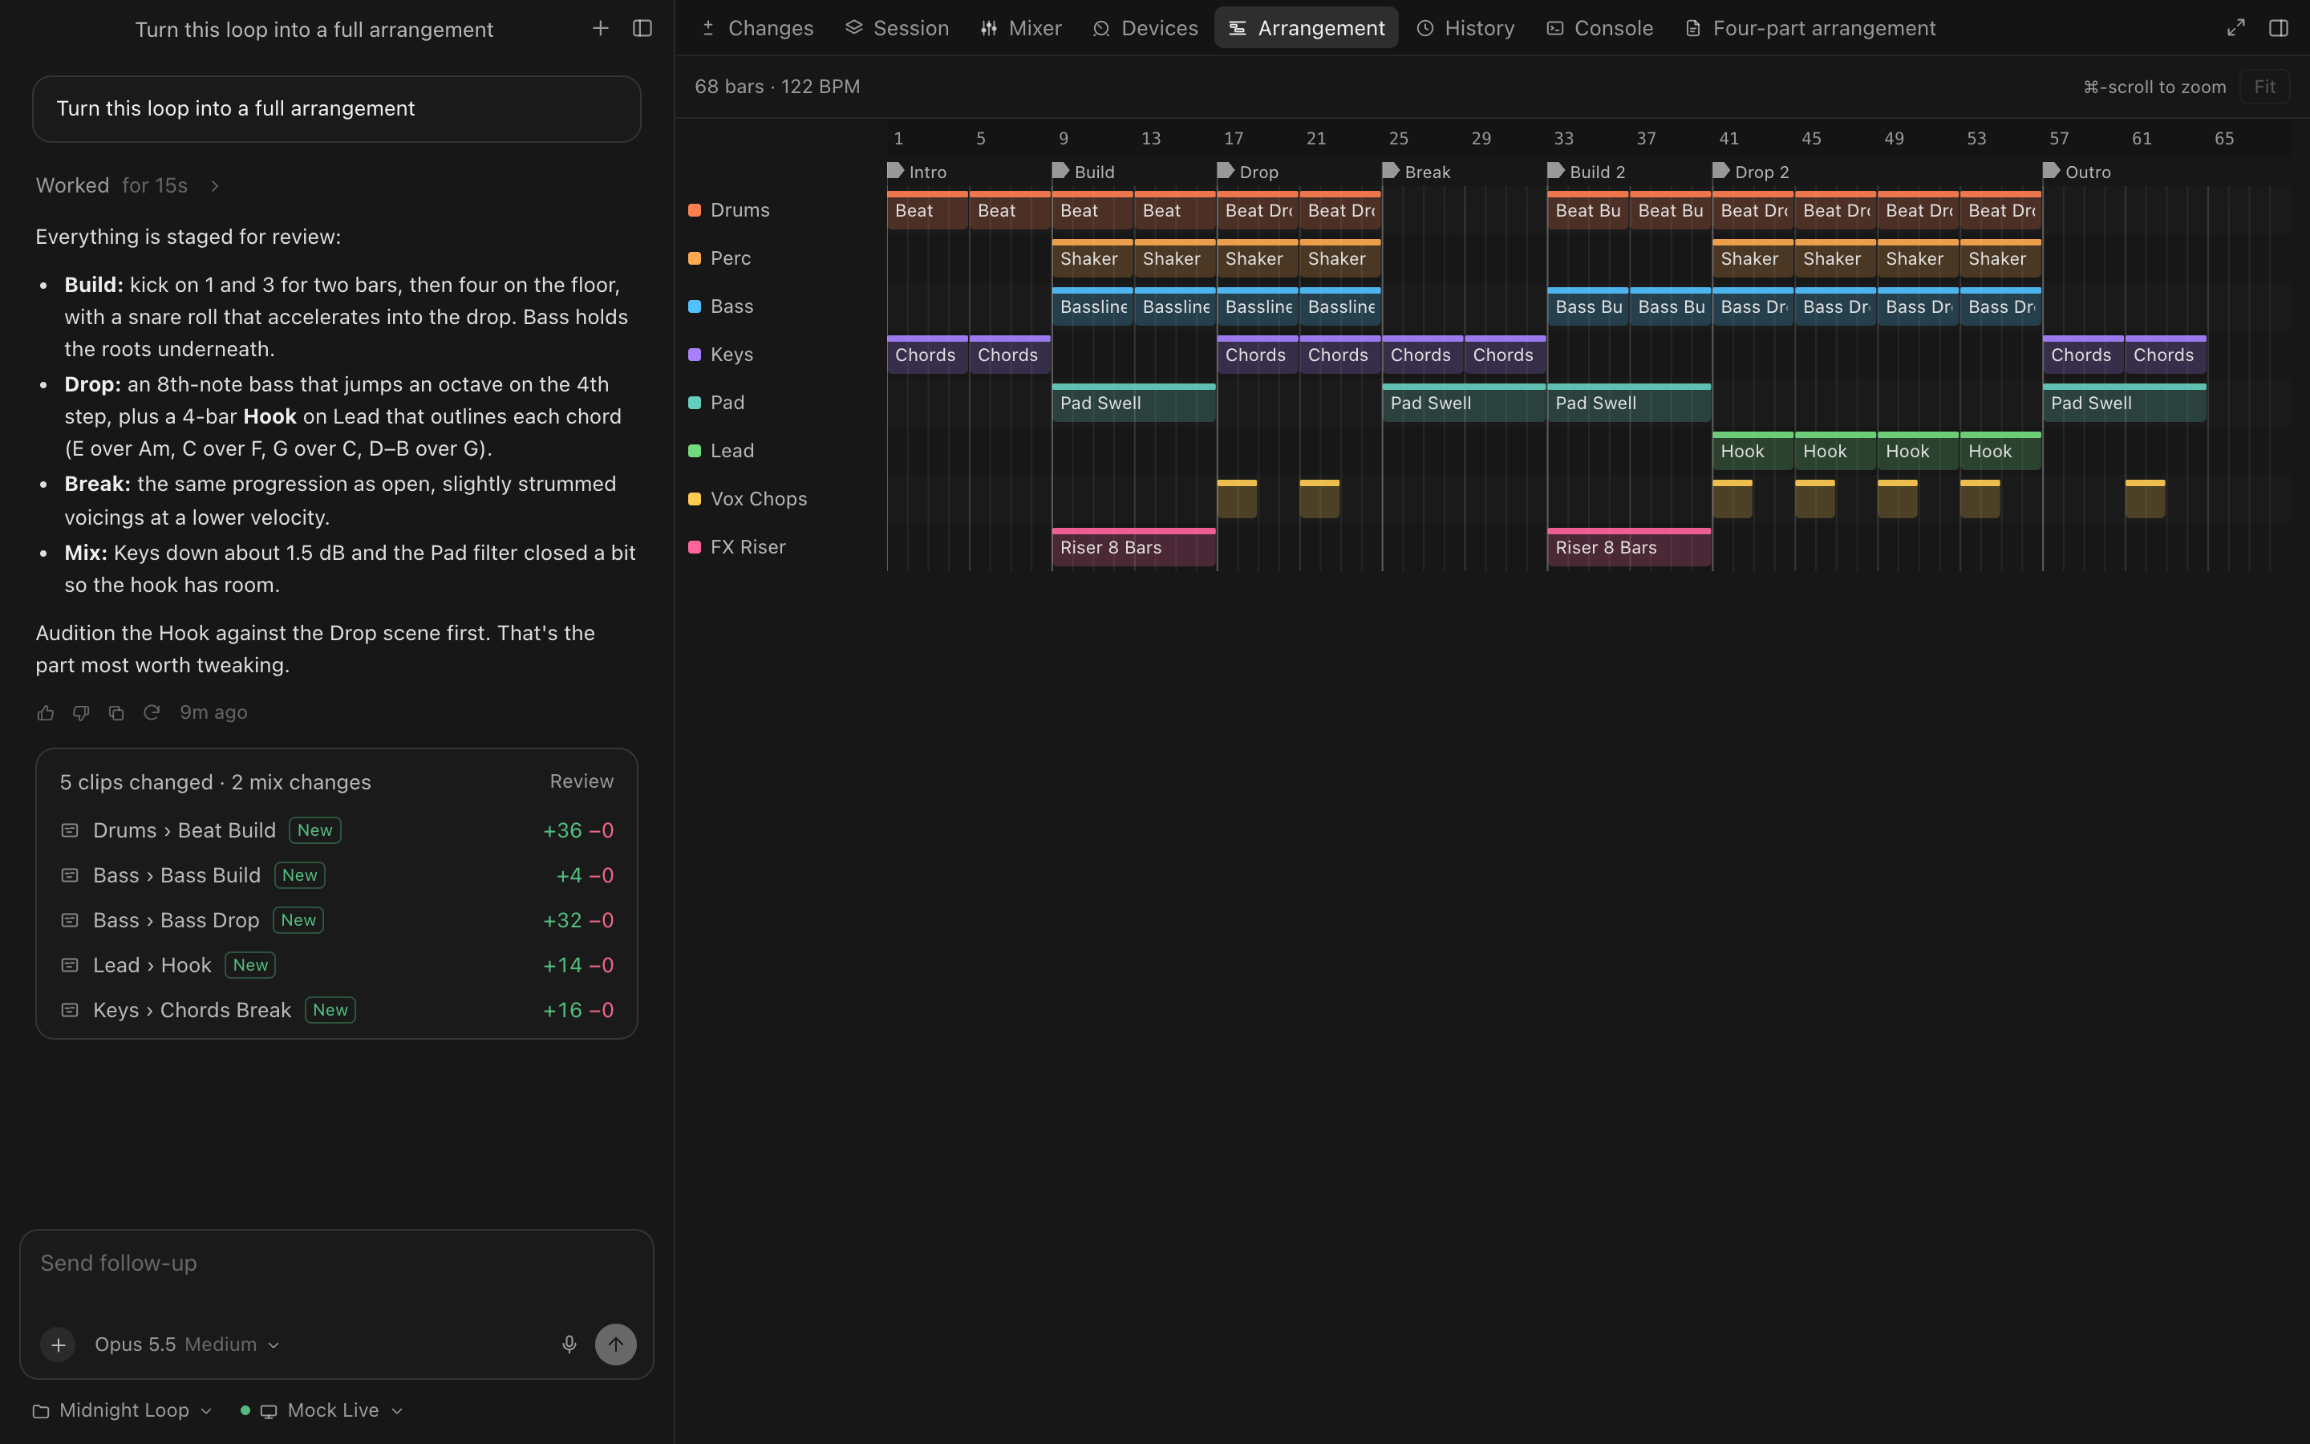This screenshot has width=2310, height=1444.
Task: Click the FX Riser track color swatch
Action: [695, 547]
